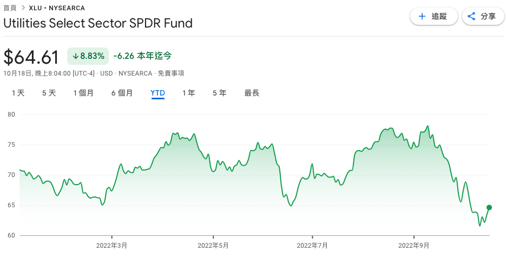Switch to the 1個月 range tab
The height and width of the screenshot is (258, 506).
click(x=83, y=93)
